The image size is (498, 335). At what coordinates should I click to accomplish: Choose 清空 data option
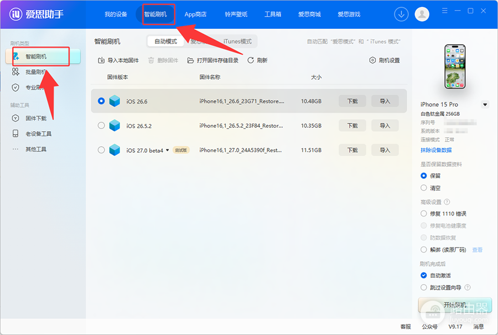click(x=424, y=188)
